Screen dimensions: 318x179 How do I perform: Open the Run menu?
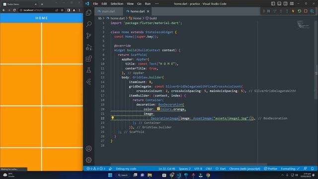coord(148,3)
